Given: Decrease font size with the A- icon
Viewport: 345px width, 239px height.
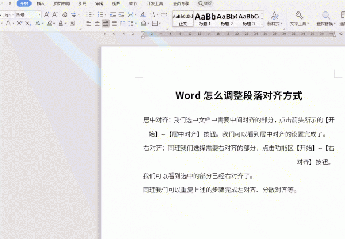Looking at the screenshot, I should pos(55,15).
